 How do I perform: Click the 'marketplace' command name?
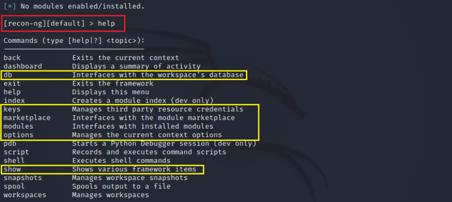pos(27,118)
